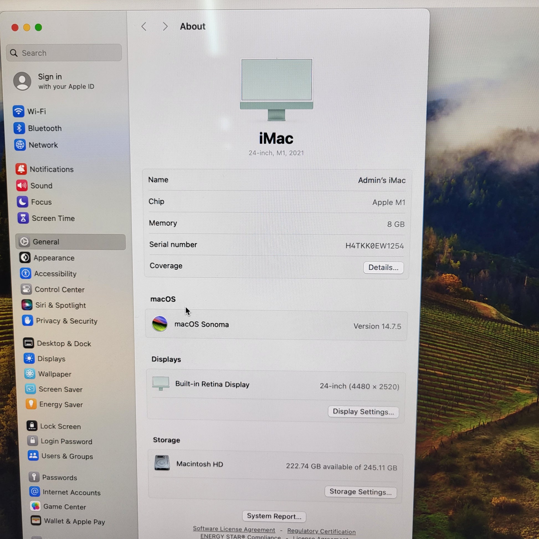Open Energy Saver bulb icon

tap(31, 404)
